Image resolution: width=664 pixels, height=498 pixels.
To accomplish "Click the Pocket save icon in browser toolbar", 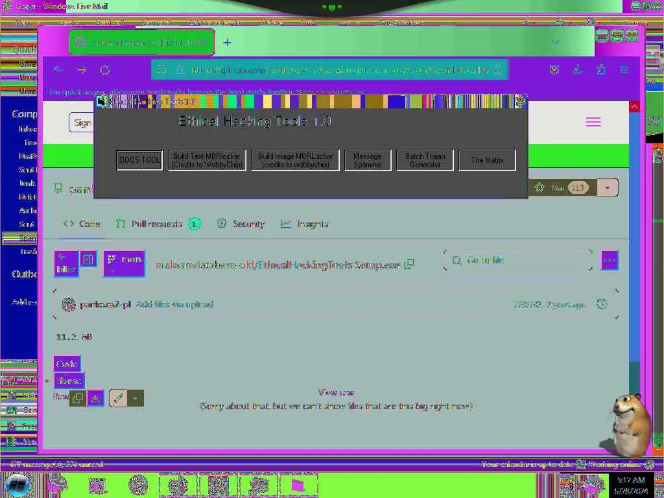I will click(x=554, y=70).
